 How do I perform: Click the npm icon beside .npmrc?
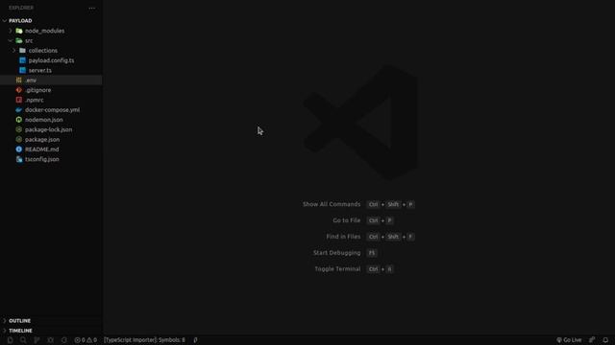point(19,100)
